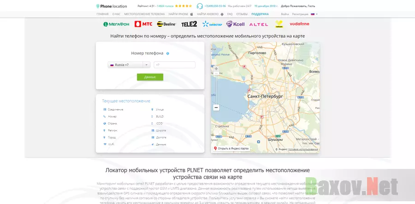The width and height of the screenshot is (415, 204).
Task: Click the МТС operator logo
Action: (x=143, y=24)
